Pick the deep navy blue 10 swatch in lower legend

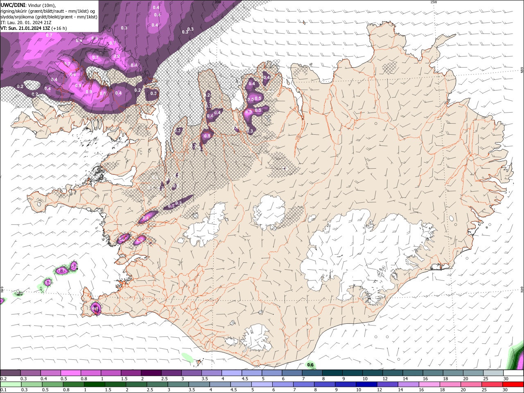(x=366, y=384)
